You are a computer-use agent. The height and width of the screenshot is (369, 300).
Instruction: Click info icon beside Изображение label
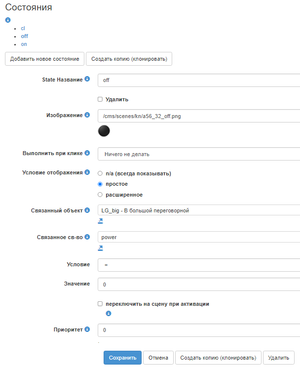[x=87, y=115]
